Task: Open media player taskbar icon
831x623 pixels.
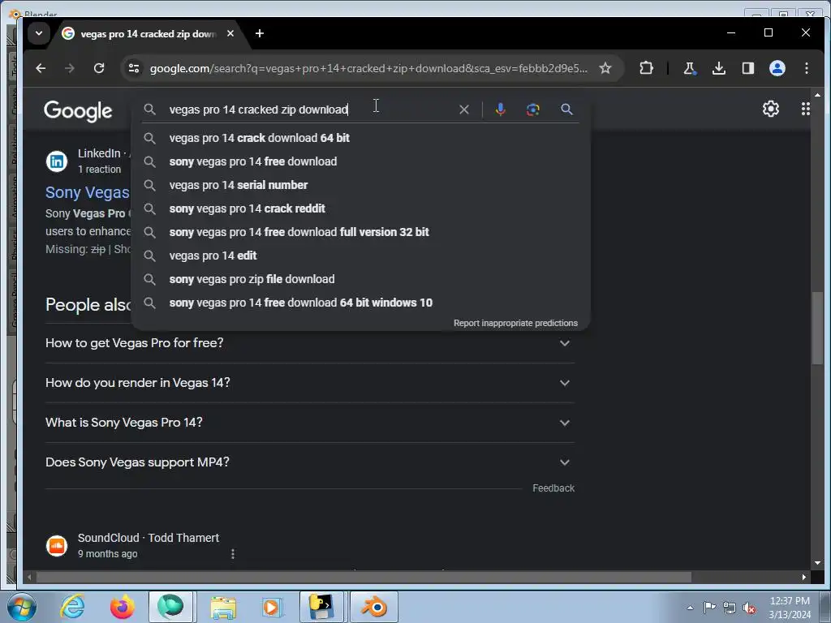Action: coord(273,607)
